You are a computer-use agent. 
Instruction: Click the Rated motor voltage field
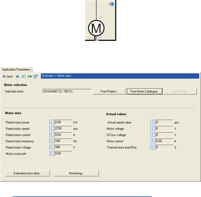(x=63, y=147)
